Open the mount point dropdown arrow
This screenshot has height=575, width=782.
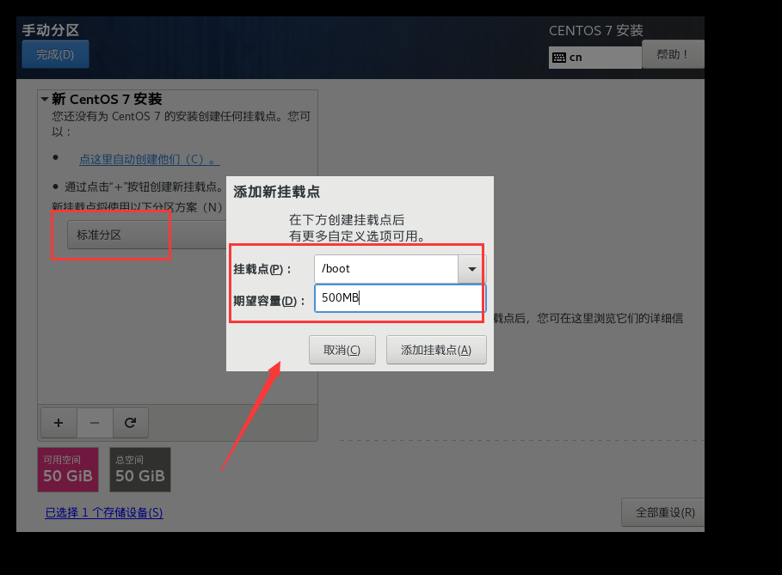coord(471,269)
